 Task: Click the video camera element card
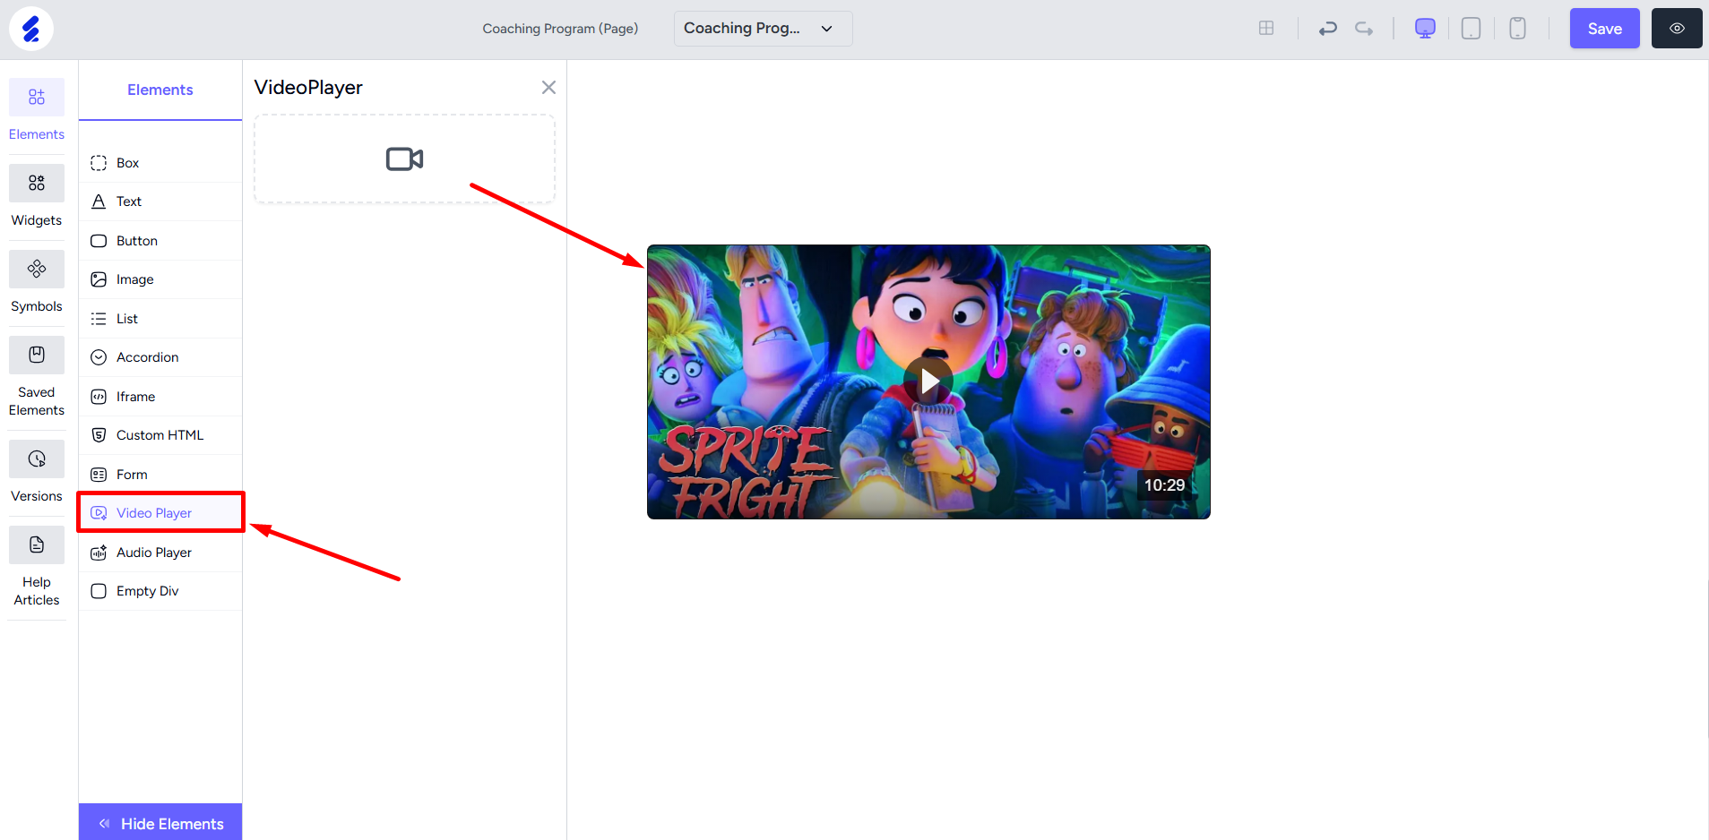[405, 159]
